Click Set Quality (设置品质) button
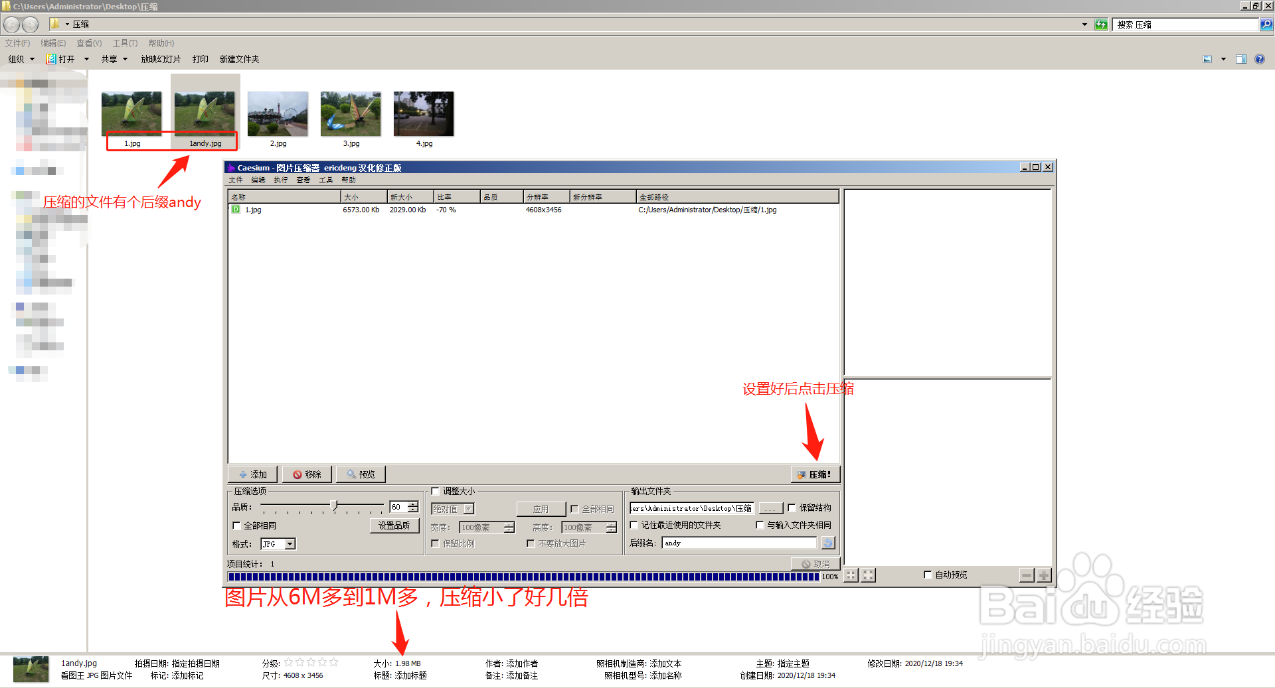1275x688 pixels. [394, 525]
